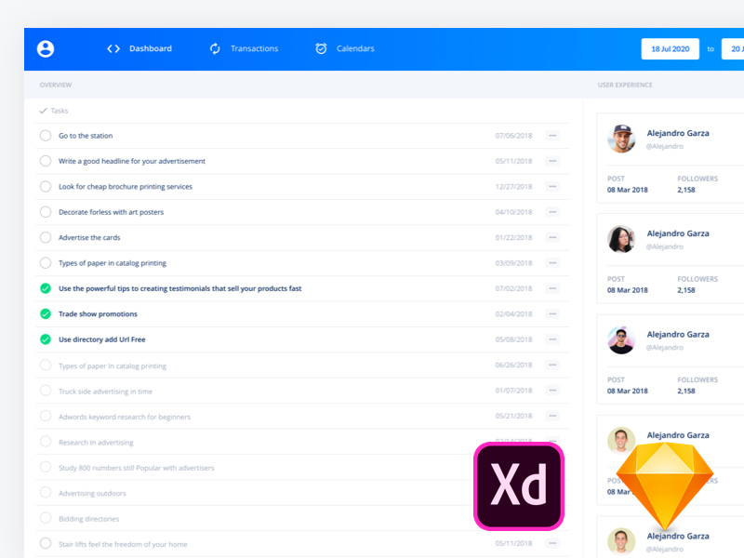Click the user avatar icon in the top header
Viewport: 744px width, 558px height.
(45, 48)
